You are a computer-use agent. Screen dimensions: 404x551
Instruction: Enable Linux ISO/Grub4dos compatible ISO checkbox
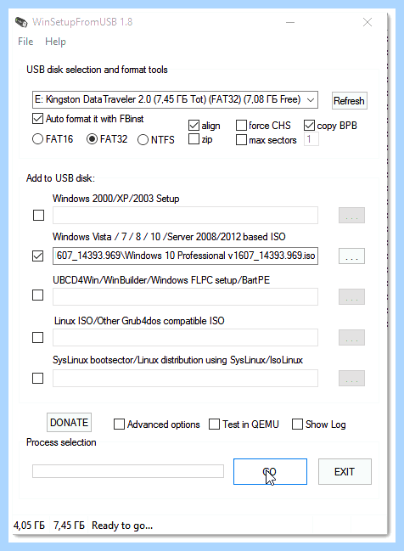(x=37, y=337)
